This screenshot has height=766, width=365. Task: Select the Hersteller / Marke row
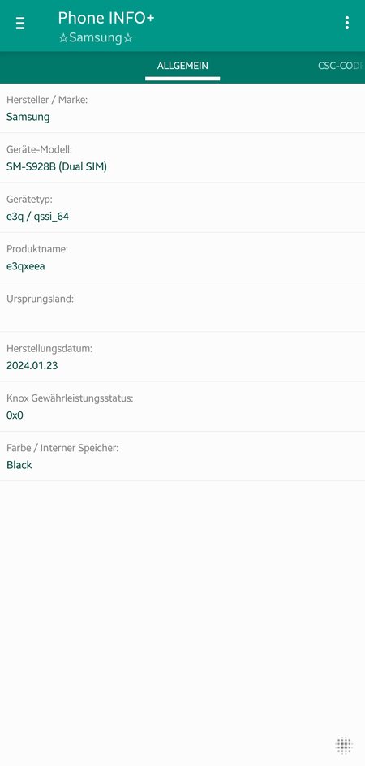pyautogui.click(x=182, y=108)
